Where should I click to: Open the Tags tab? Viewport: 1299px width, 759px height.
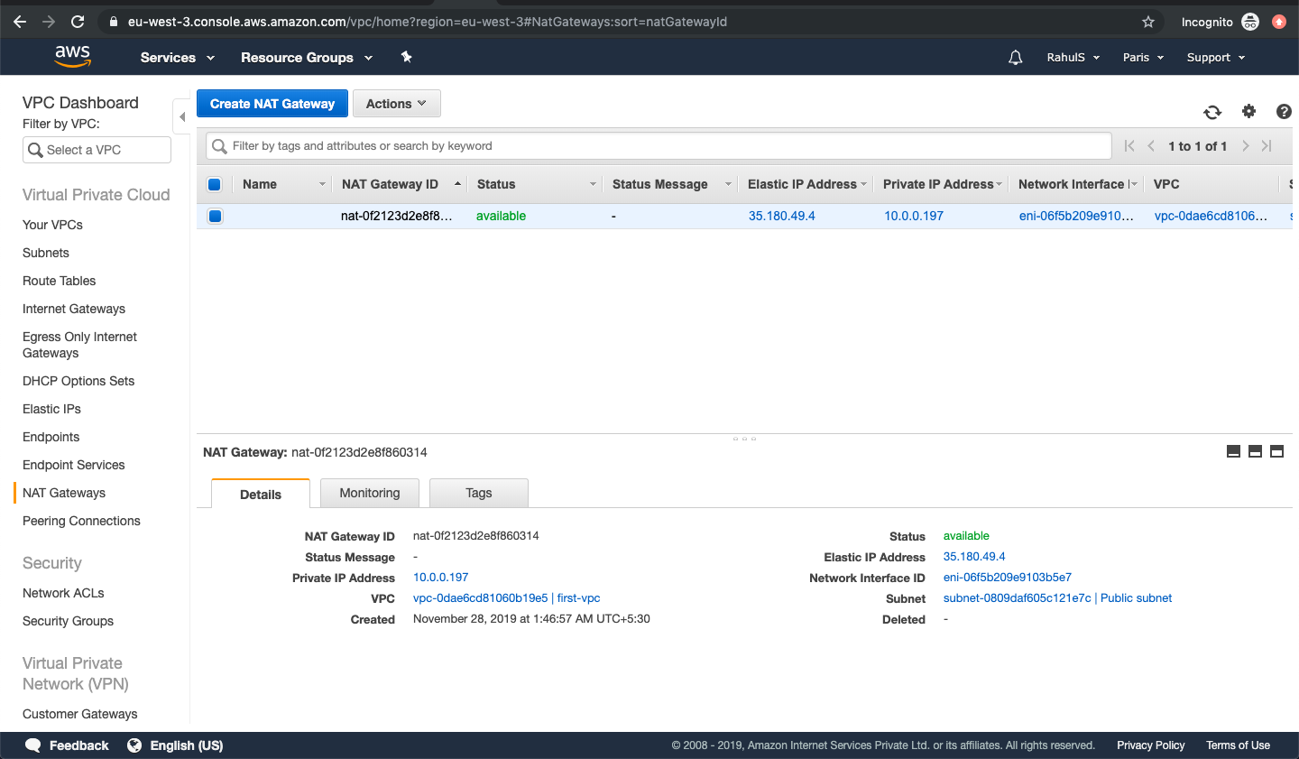(478, 493)
